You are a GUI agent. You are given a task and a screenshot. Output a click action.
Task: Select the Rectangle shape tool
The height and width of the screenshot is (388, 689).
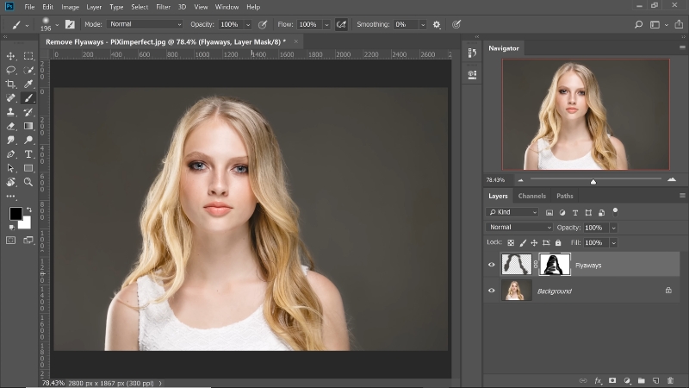click(28, 168)
